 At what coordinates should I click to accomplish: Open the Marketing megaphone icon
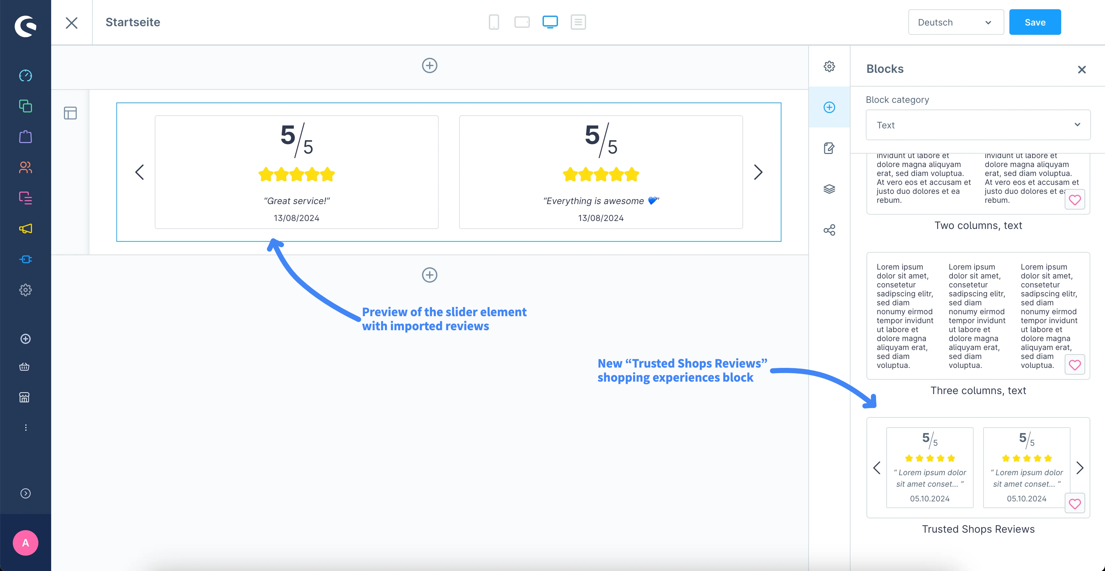click(25, 229)
